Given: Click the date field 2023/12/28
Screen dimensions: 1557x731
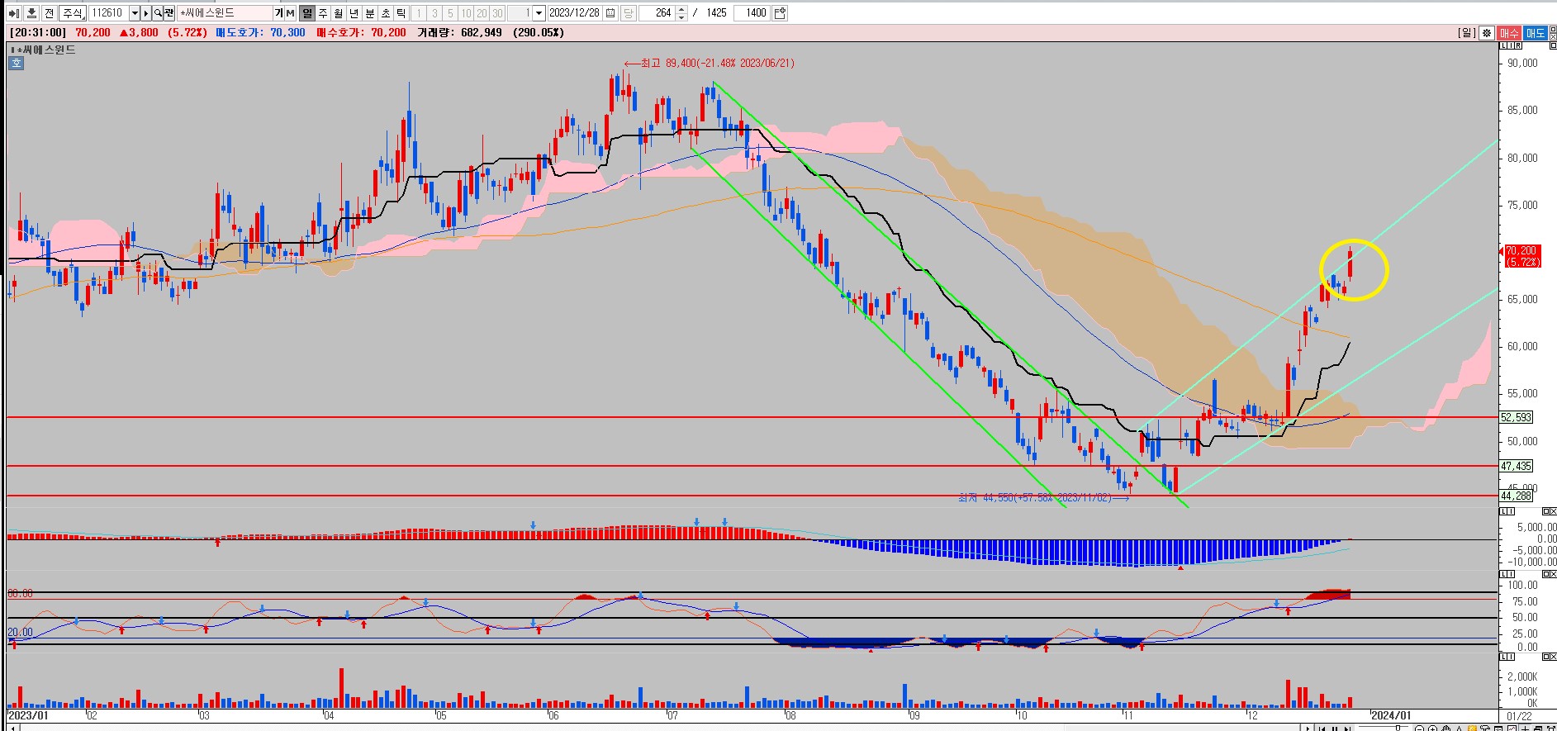Looking at the screenshot, I should 575,13.
